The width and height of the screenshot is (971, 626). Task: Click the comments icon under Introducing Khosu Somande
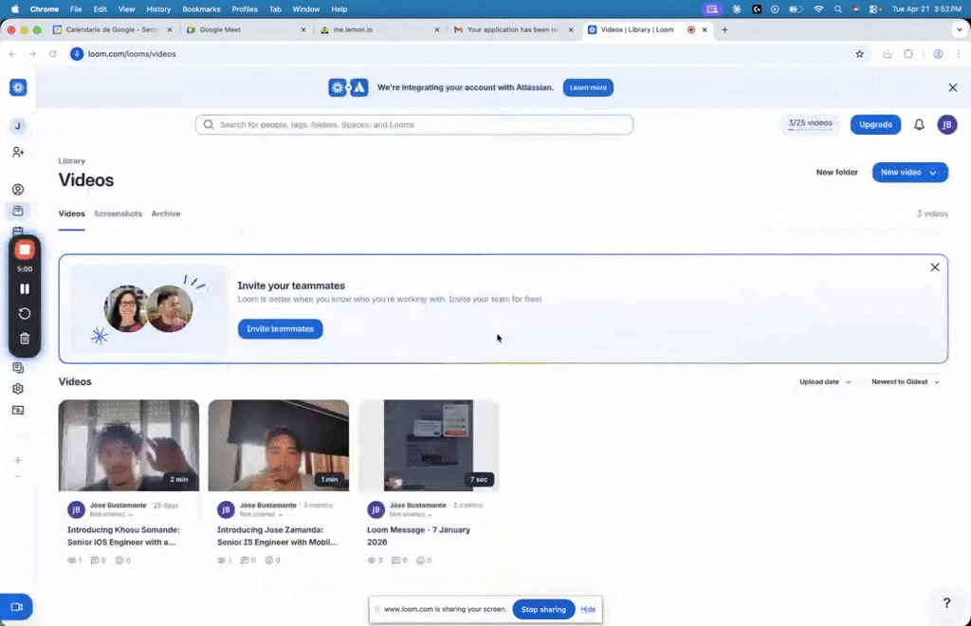click(x=95, y=561)
